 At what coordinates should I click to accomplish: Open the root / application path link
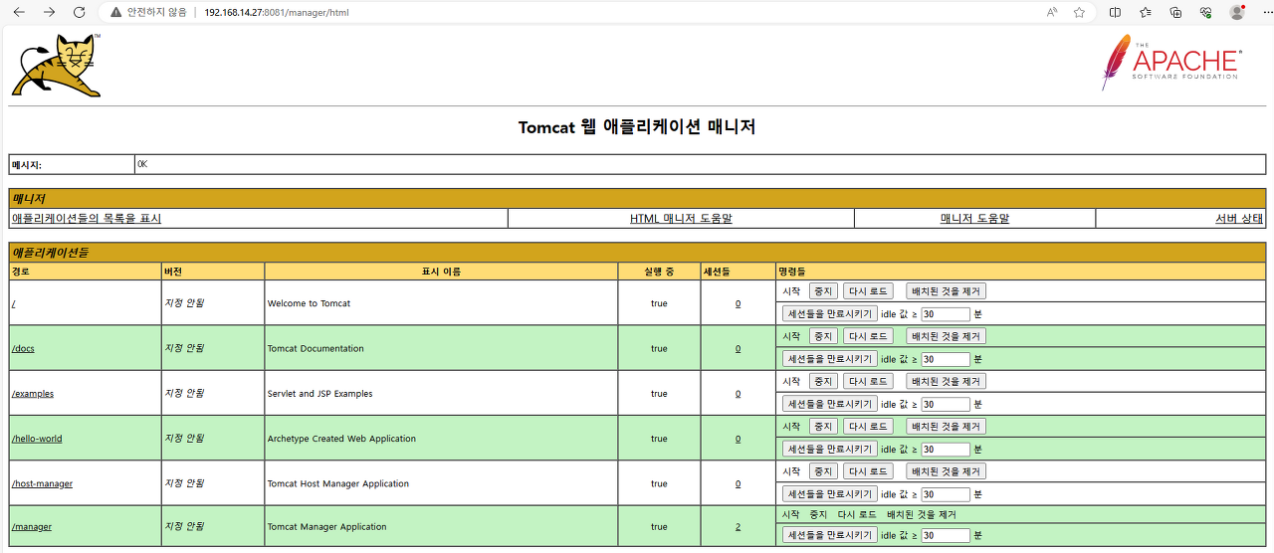(13, 303)
